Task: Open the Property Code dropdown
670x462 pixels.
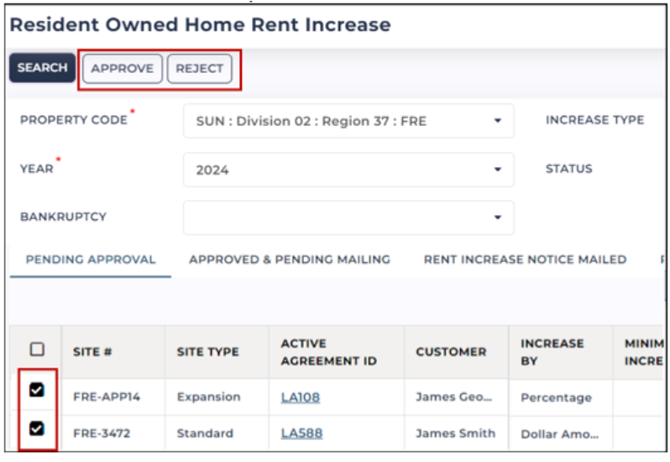Action: tap(348, 121)
